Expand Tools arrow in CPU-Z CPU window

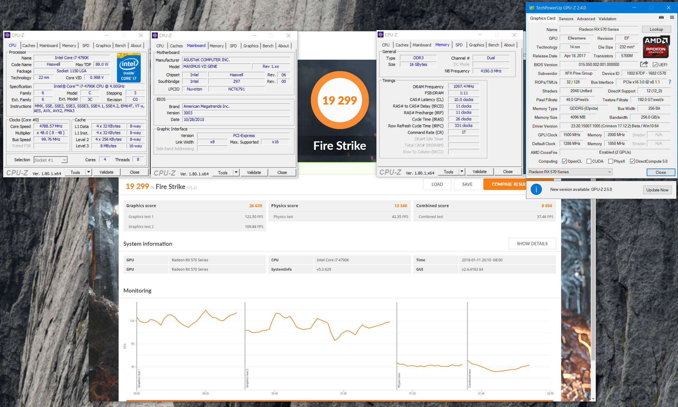pyautogui.click(x=89, y=172)
